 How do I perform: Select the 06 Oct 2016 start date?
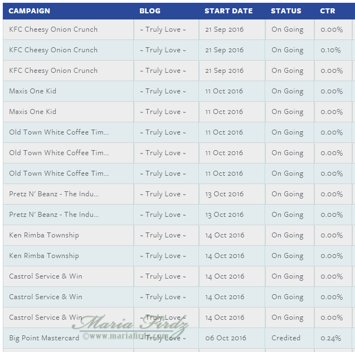[226, 338]
